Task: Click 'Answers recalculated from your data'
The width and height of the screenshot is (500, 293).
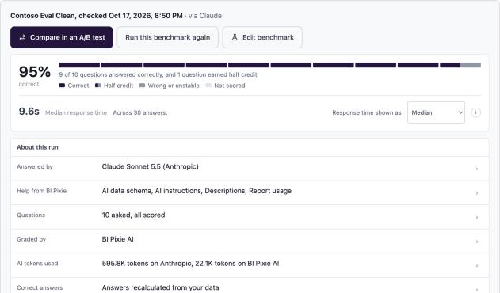Action: point(160,287)
